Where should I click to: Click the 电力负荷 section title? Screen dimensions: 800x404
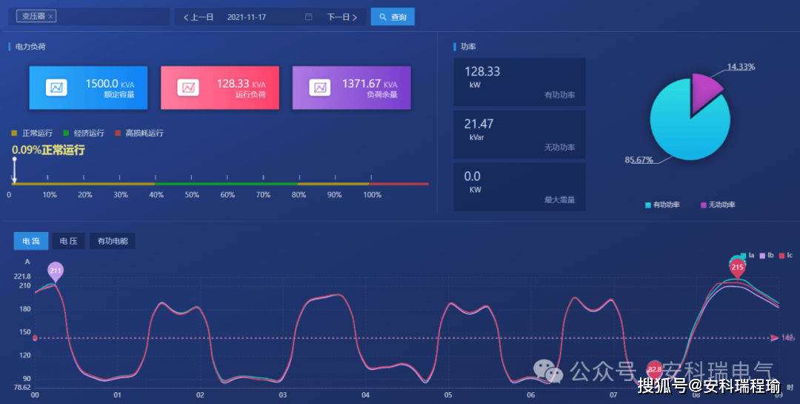[30, 47]
